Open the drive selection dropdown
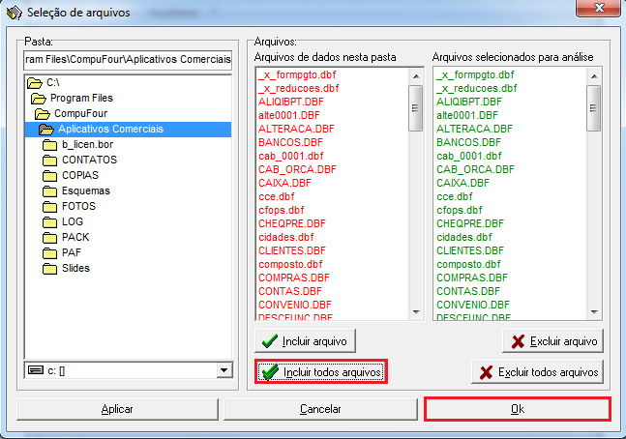 (x=224, y=370)
